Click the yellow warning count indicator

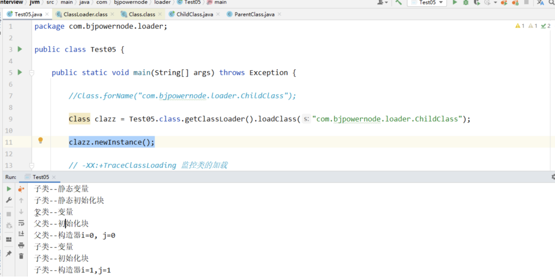pos(520,26)
